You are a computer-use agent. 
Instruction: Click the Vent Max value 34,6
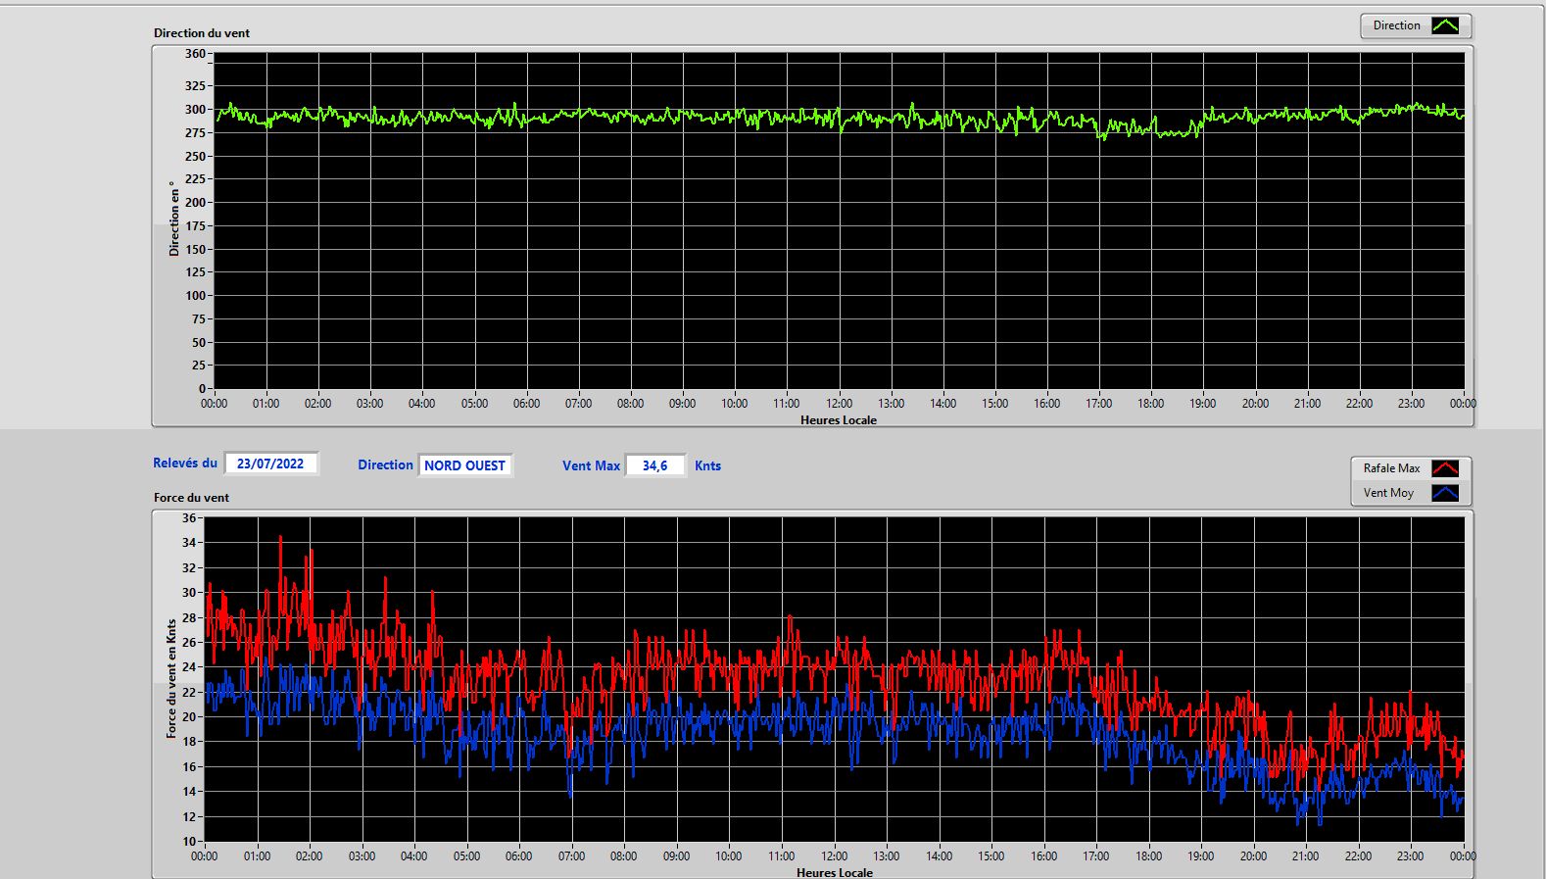point(654,465)
